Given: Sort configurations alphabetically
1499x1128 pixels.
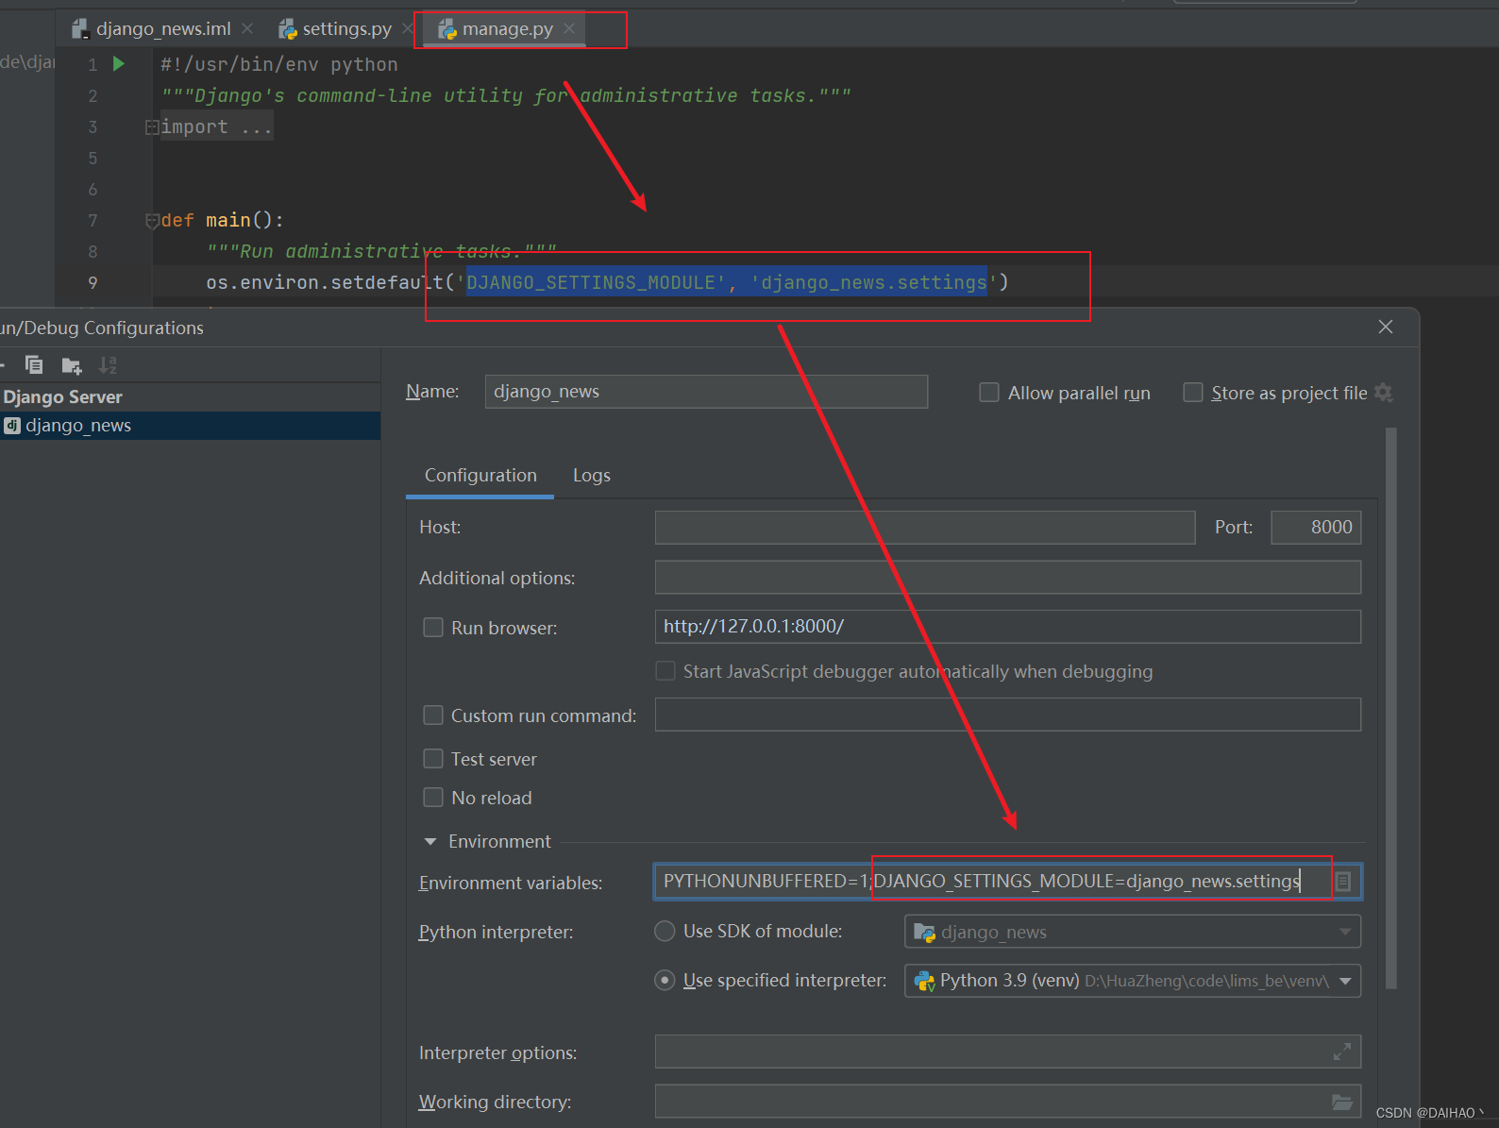Looking at the screenshot, I should click(x=109, y=365).
